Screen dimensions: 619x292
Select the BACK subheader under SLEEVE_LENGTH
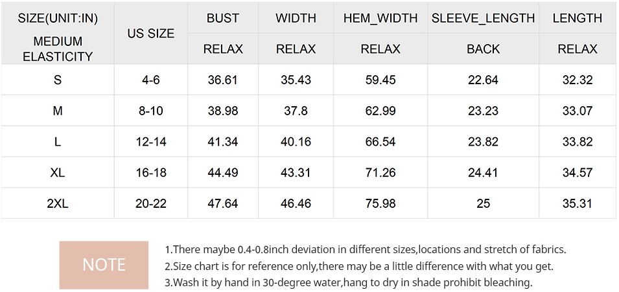(483, 49)
